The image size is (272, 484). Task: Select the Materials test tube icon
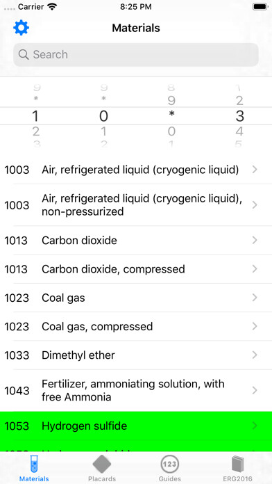point(34,464)
